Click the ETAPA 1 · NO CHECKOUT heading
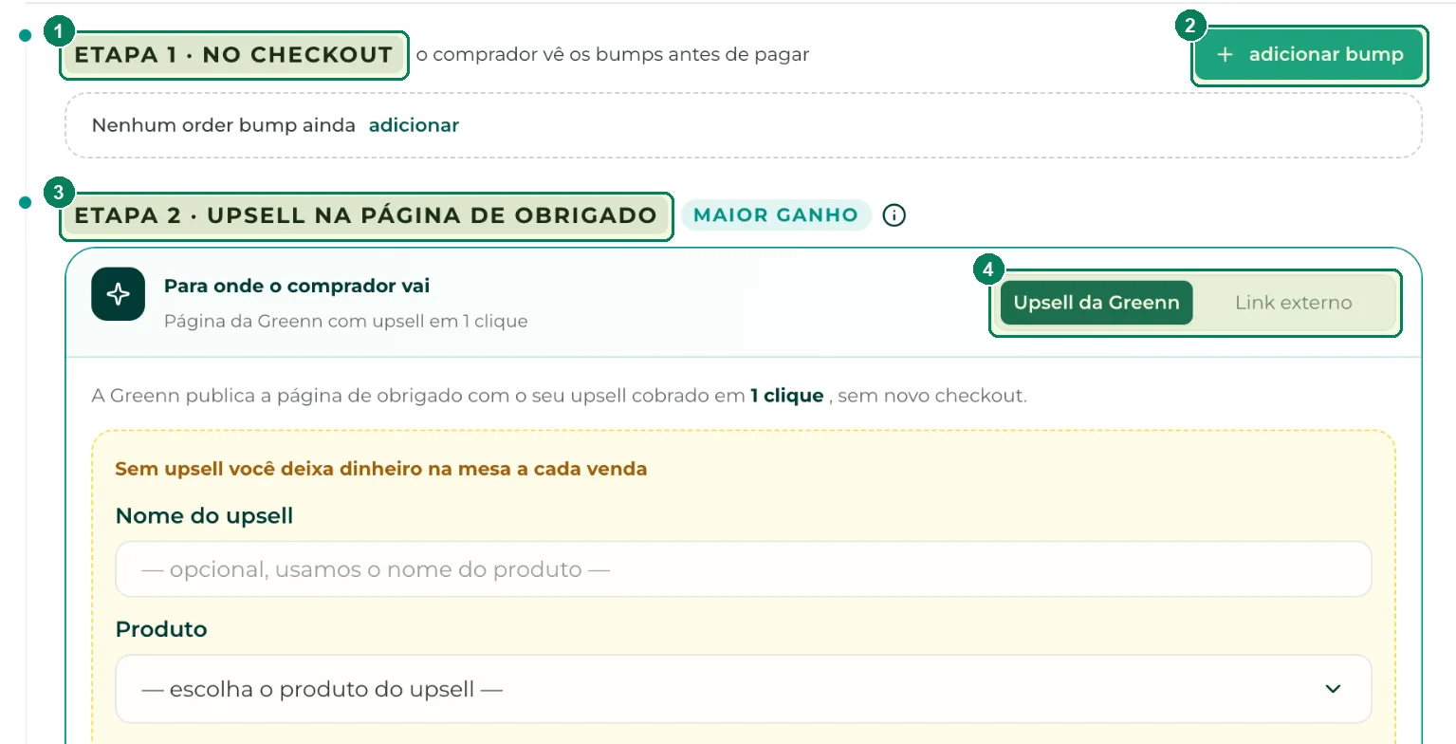This screenshot has width=1456, height=744. tap(234, 55)
